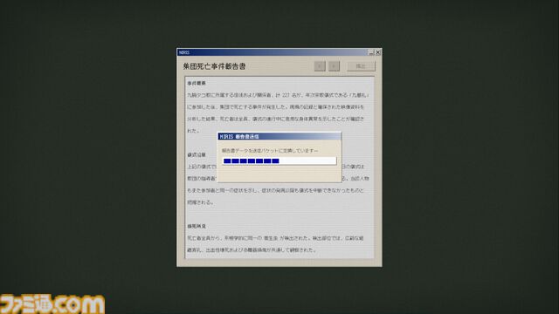Click the paragraph line mentioning 計 227 名
Image resolution: width=559 pixels, height=314 pixels.
278,95
